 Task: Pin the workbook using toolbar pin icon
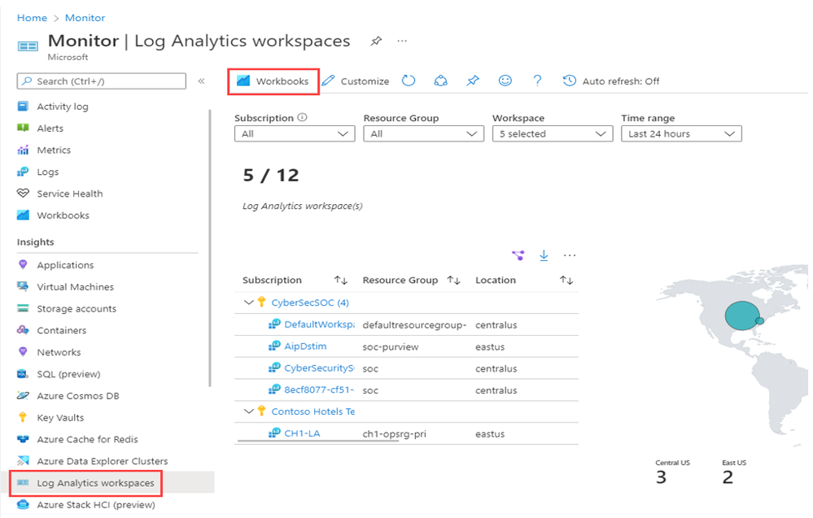click(473, 81)
